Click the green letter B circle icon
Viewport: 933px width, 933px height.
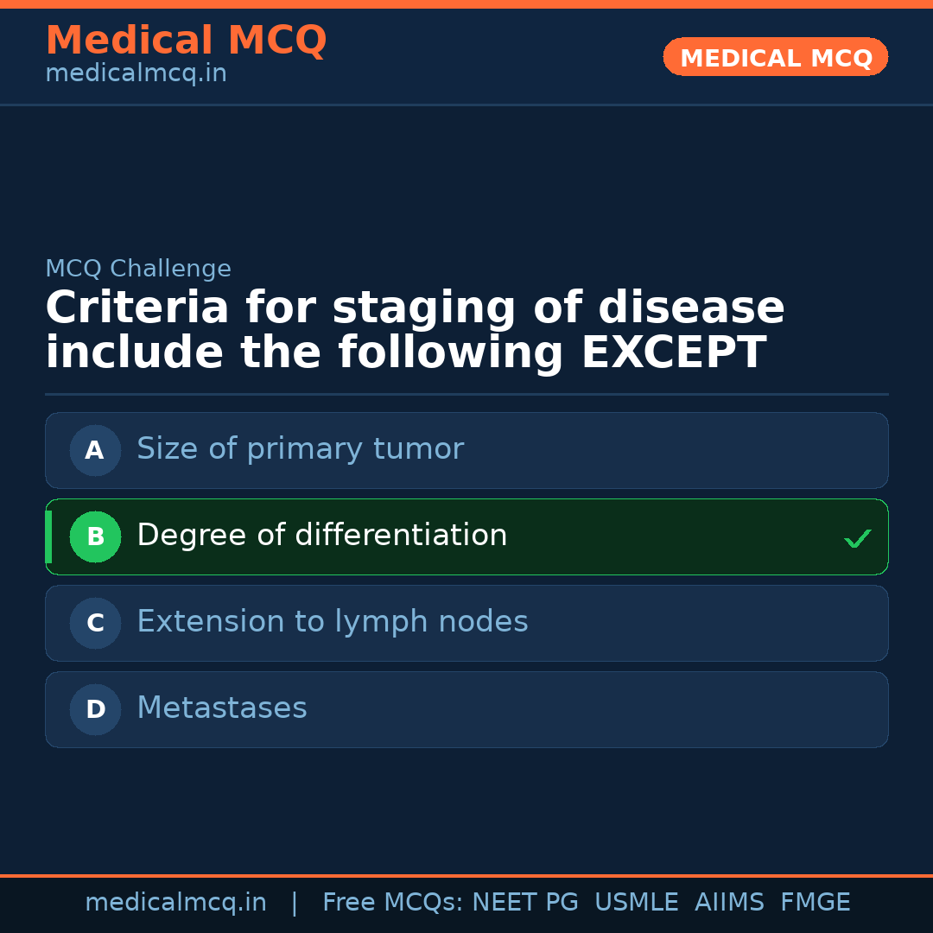pyautogui.click(x=95, y=536)
